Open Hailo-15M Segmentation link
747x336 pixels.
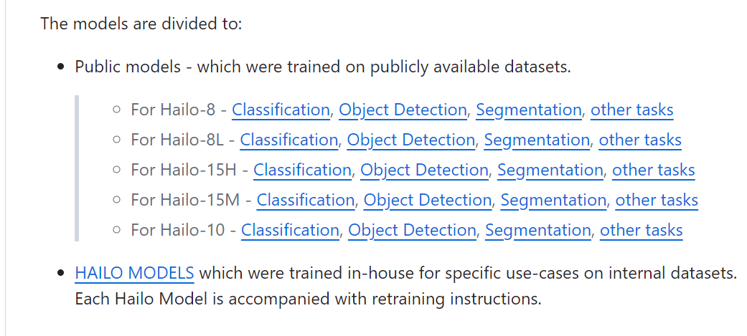click(x=553, y=200)
